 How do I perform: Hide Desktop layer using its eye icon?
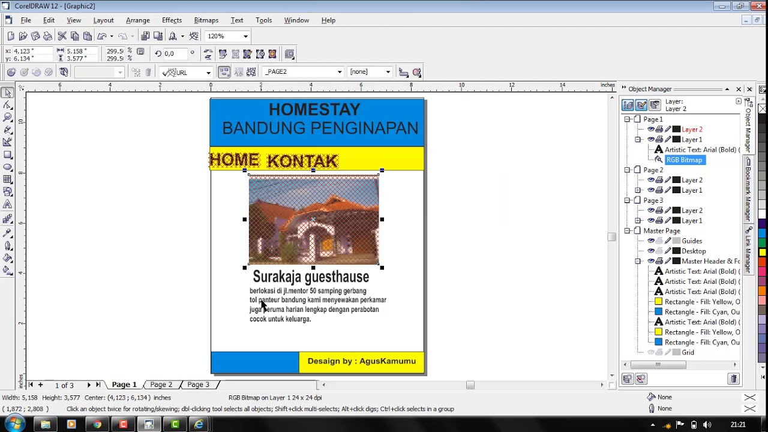[x=650, y=251]
